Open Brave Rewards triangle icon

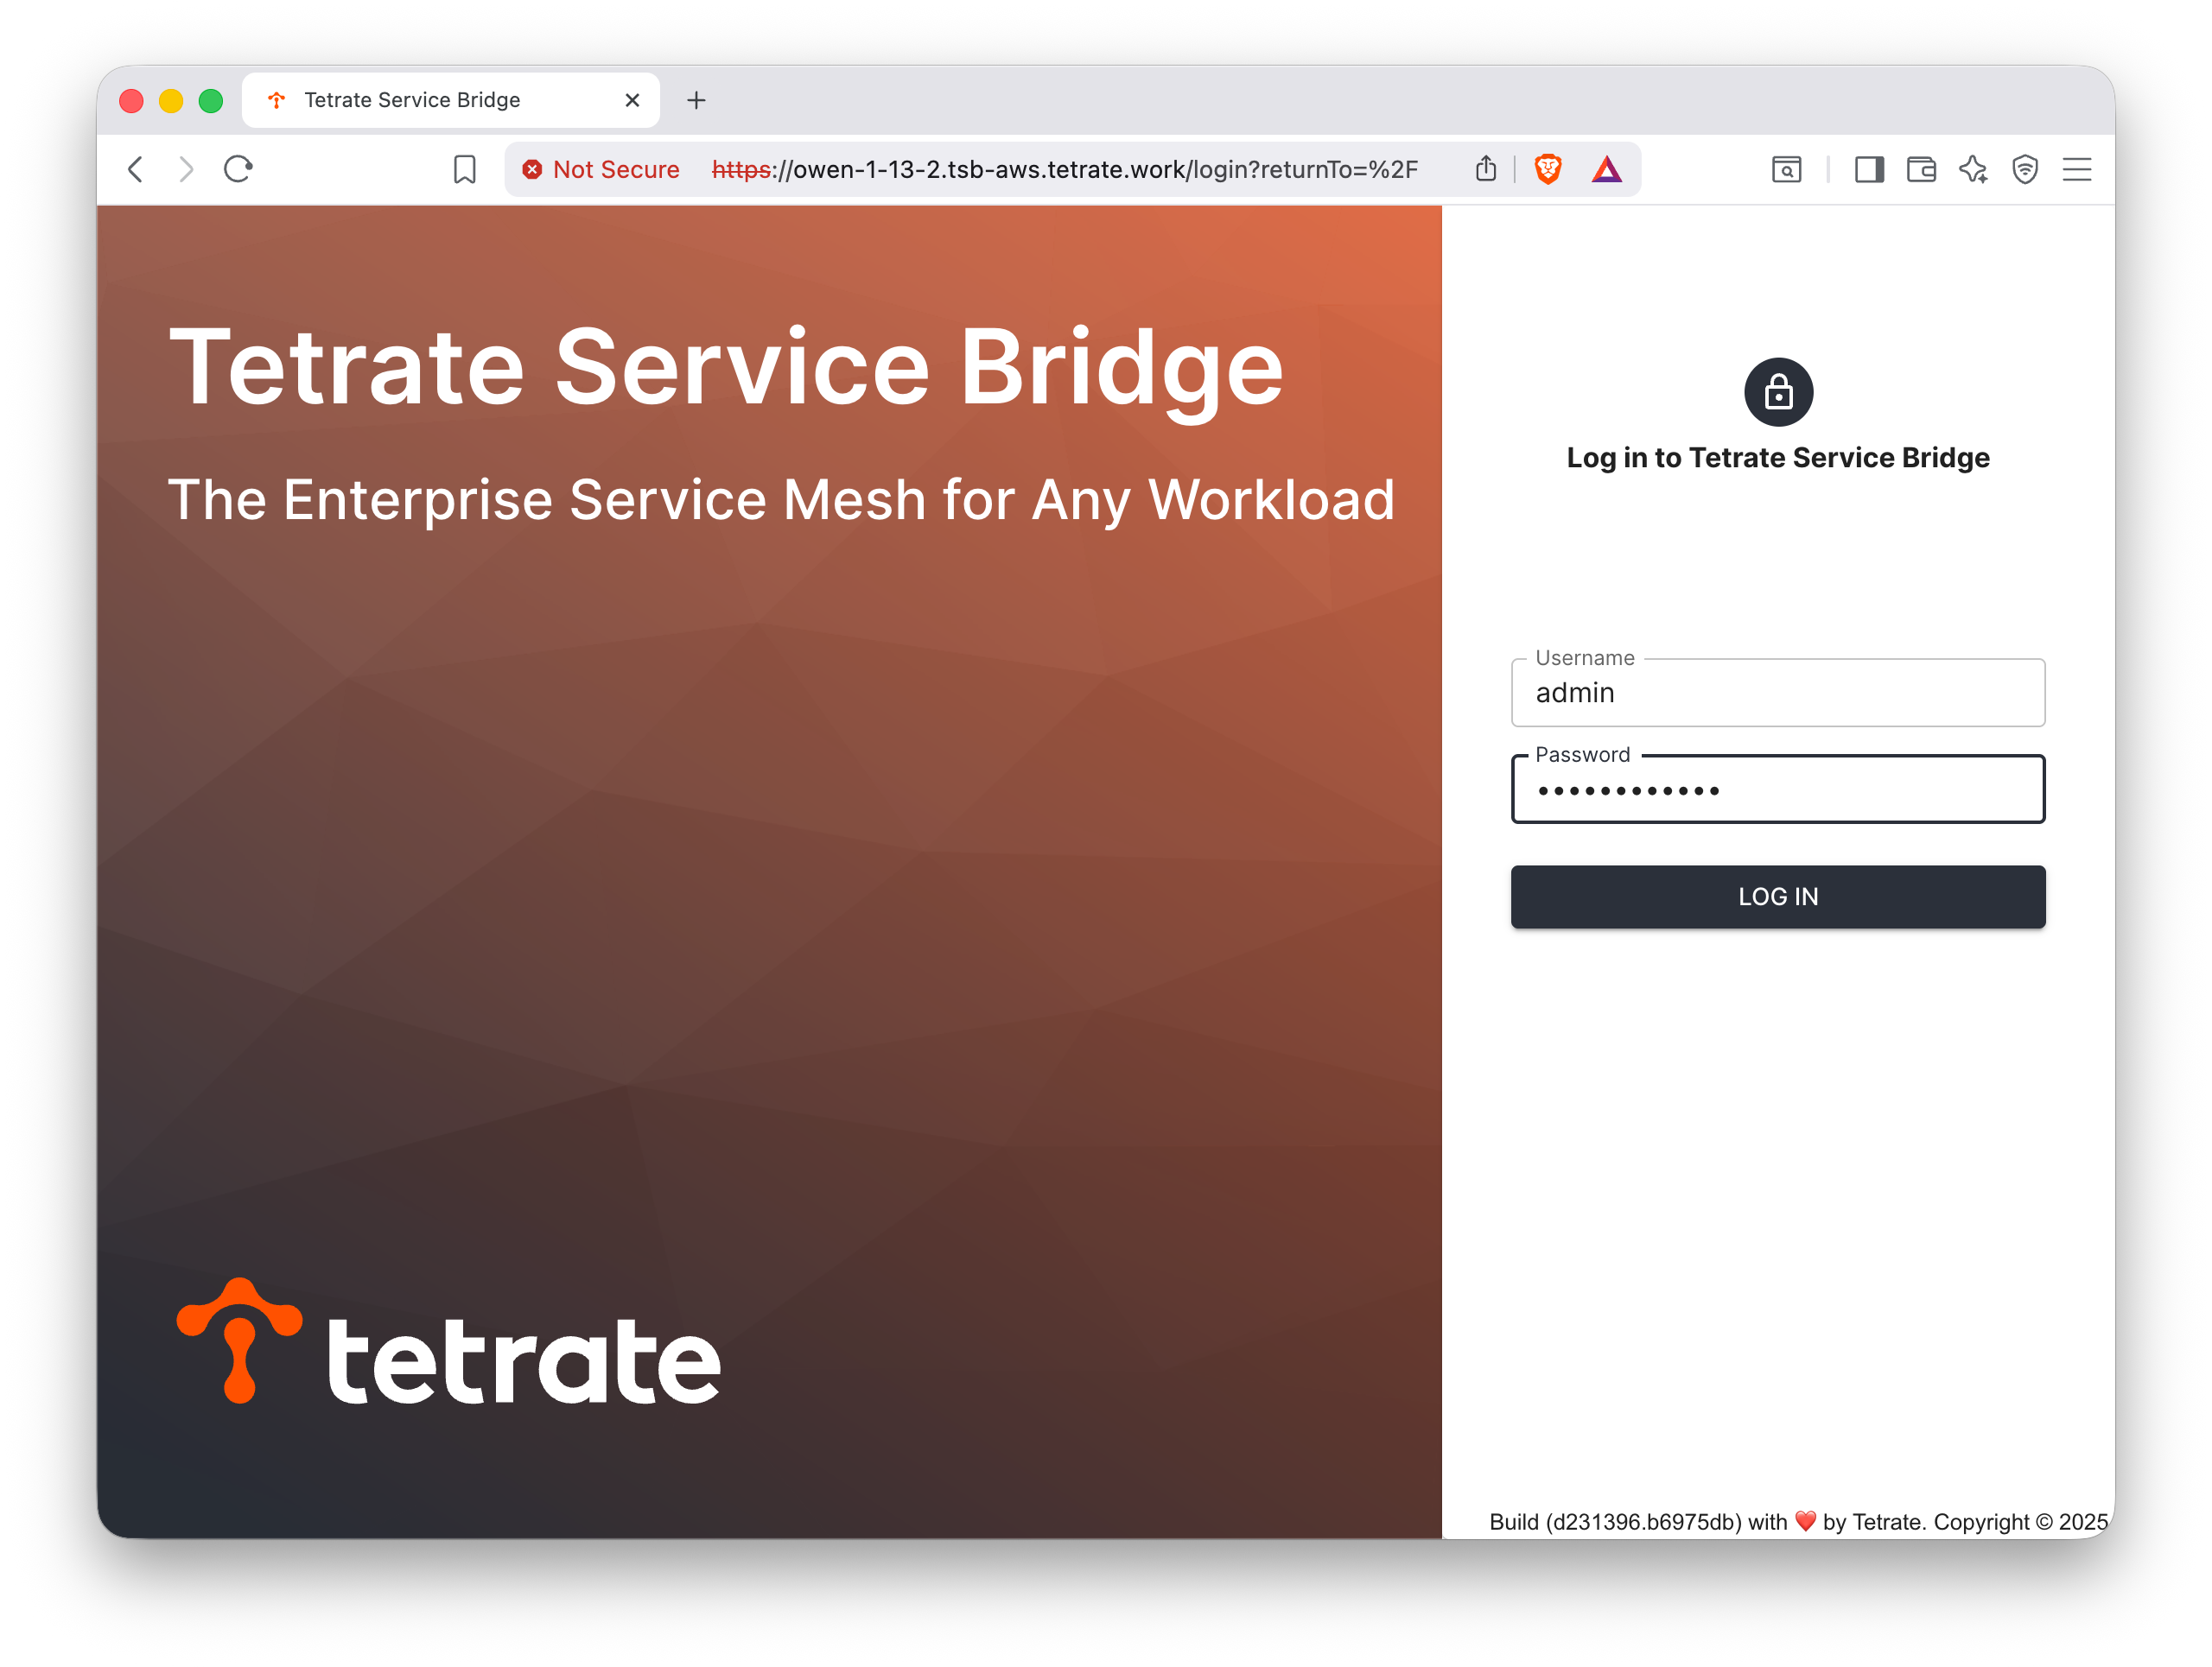point(1606,169)
